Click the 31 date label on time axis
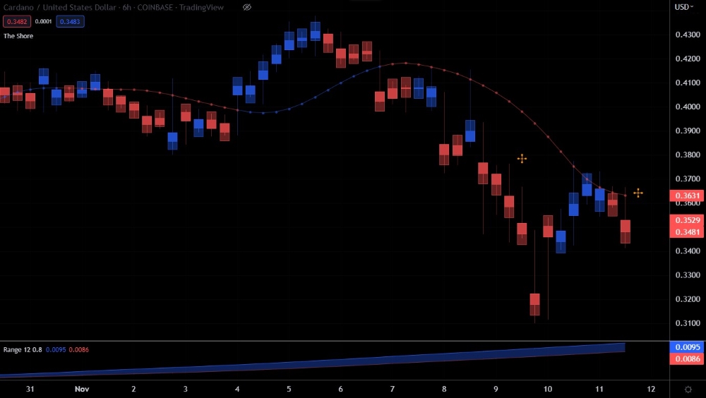Screen dimensions: 706x398 [x=30, y=389]
